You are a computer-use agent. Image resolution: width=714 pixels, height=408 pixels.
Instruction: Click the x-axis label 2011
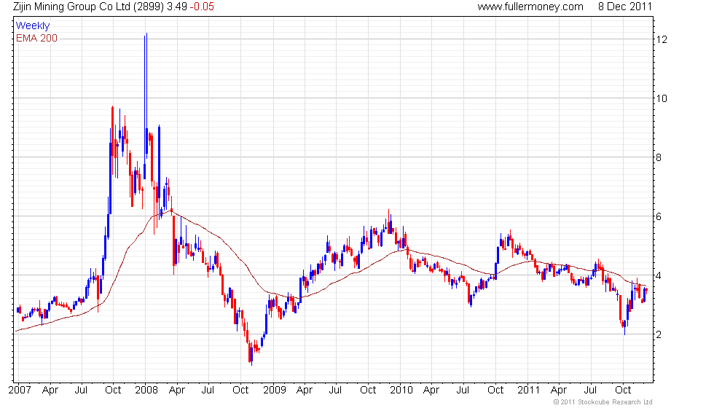click(528, 391)
